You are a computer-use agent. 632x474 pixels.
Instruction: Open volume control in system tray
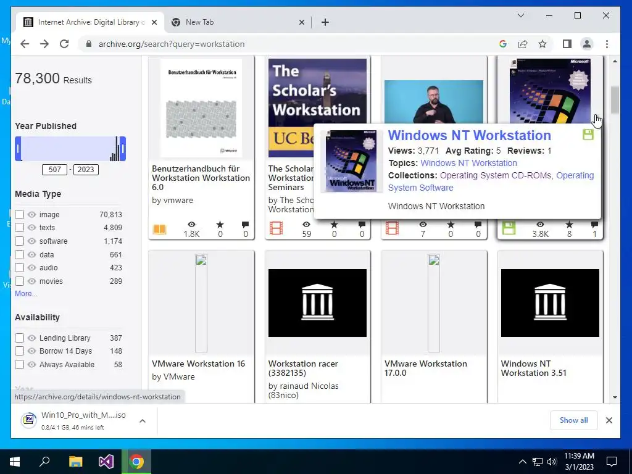tap(552, 462)
